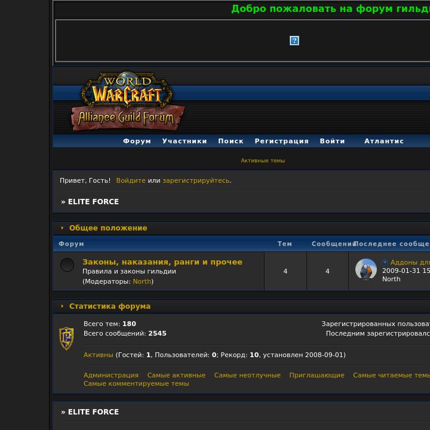
Task: Open the Самые комментируемые темы link
Action: pyautogui.click(x=136, y=383)
